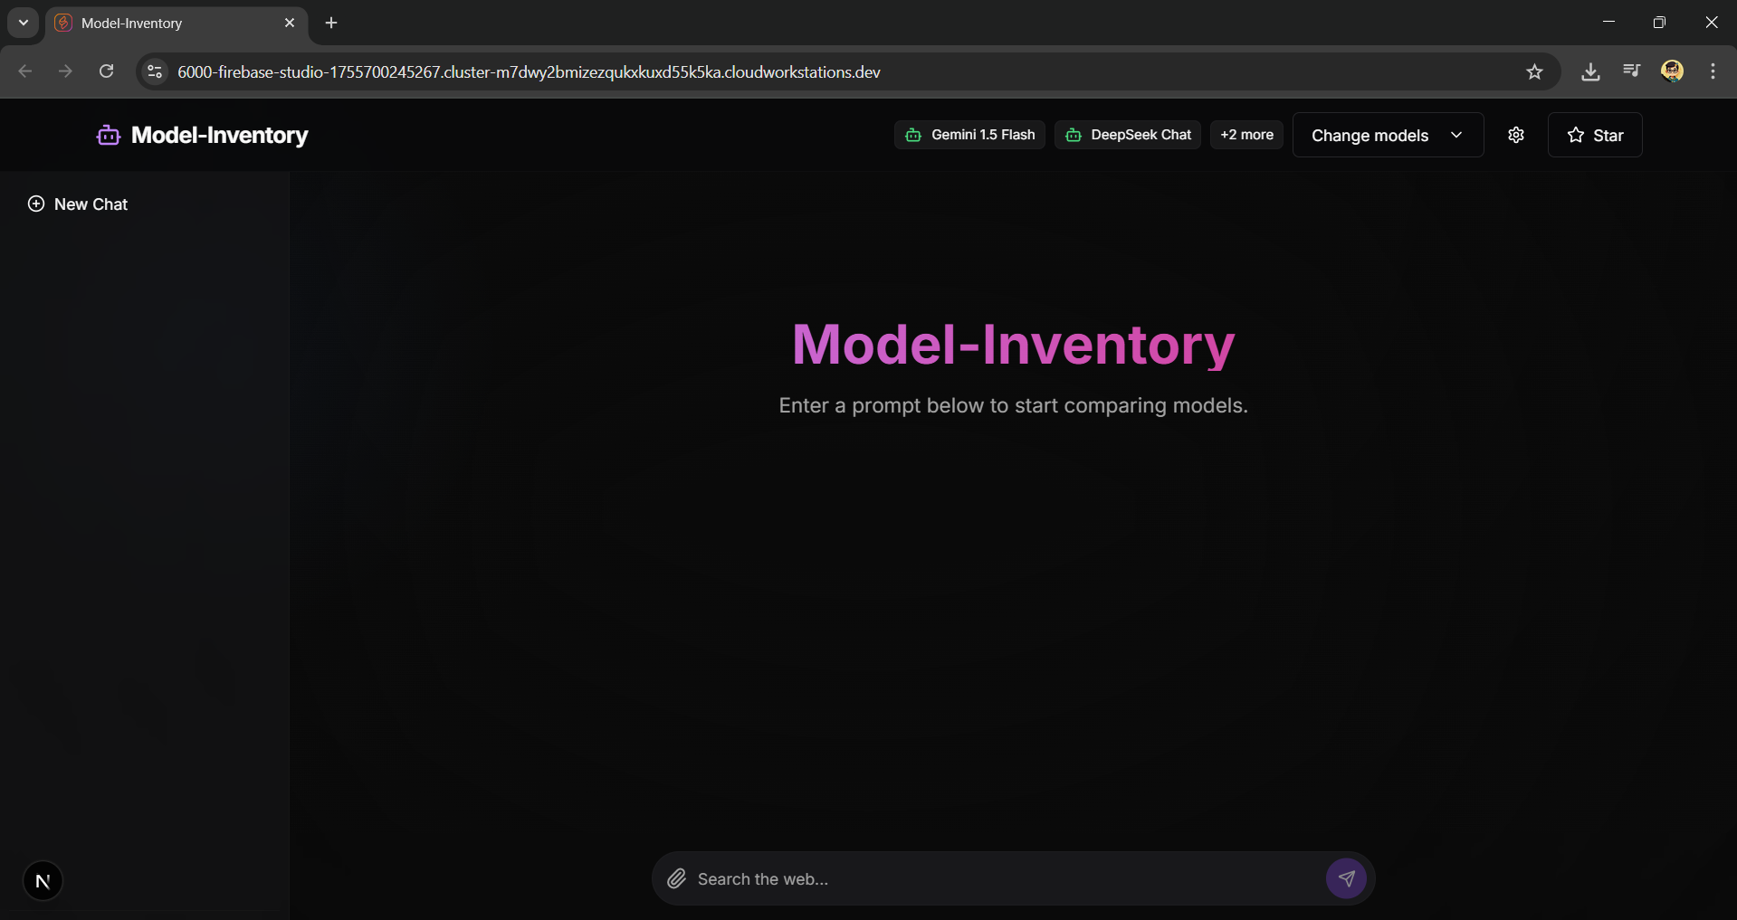Viewport: 1737px width, 920px height.
Task: Select the DeepSeek Chat model chip
Action: [1127, 134]
